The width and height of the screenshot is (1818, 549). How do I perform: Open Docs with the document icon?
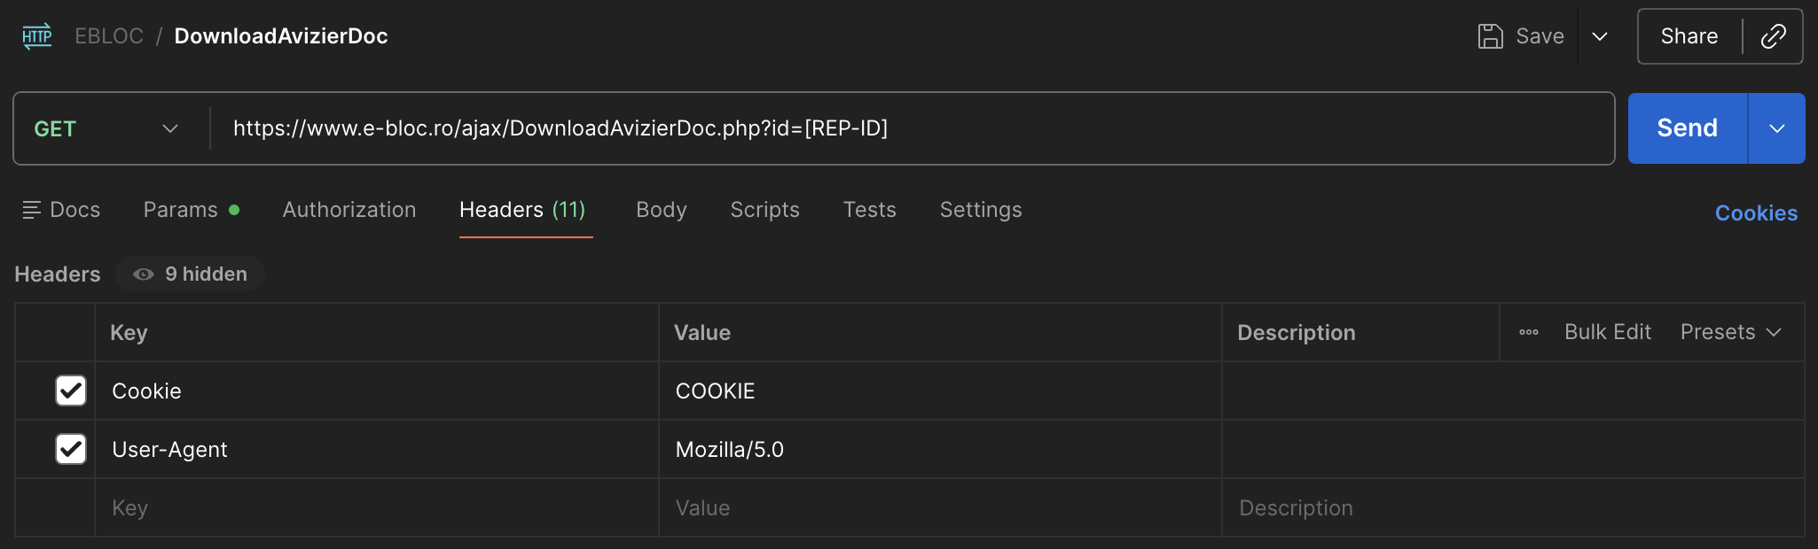coord(32,210)
